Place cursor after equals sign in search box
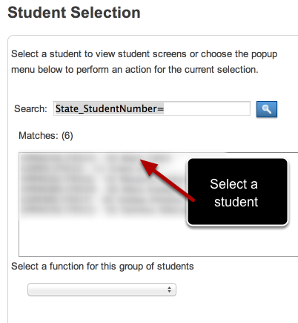 coord(165,108)
